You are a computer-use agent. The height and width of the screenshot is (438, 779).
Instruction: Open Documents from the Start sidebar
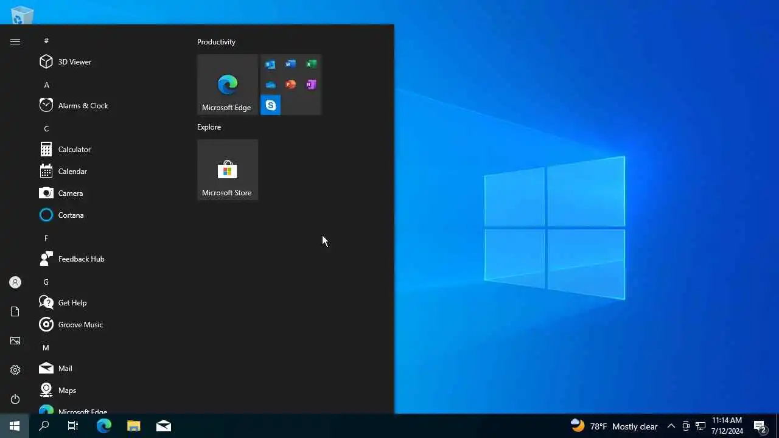click(x=15, y=311)
